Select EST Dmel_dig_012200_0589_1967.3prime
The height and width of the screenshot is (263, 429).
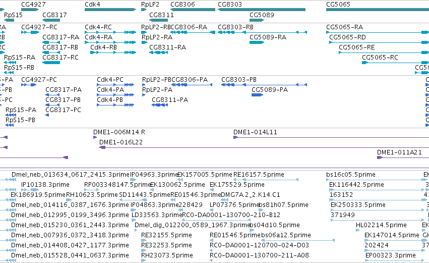(193, 226)
